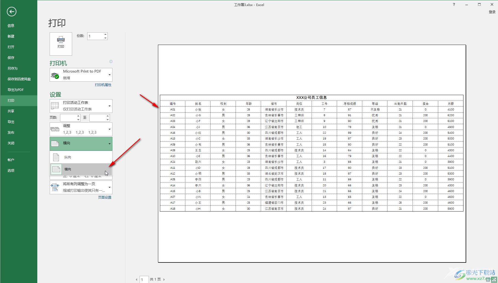Open the 新建 New tab
This screenshot has height=283, width=498.
point(19,36)
